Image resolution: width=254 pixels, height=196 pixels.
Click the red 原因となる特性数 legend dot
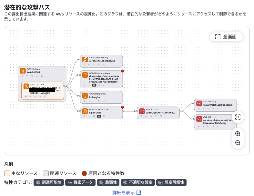(84, 173)
